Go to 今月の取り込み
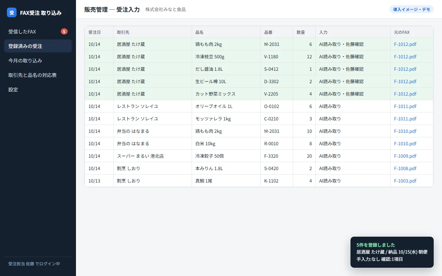 [38, 60]
